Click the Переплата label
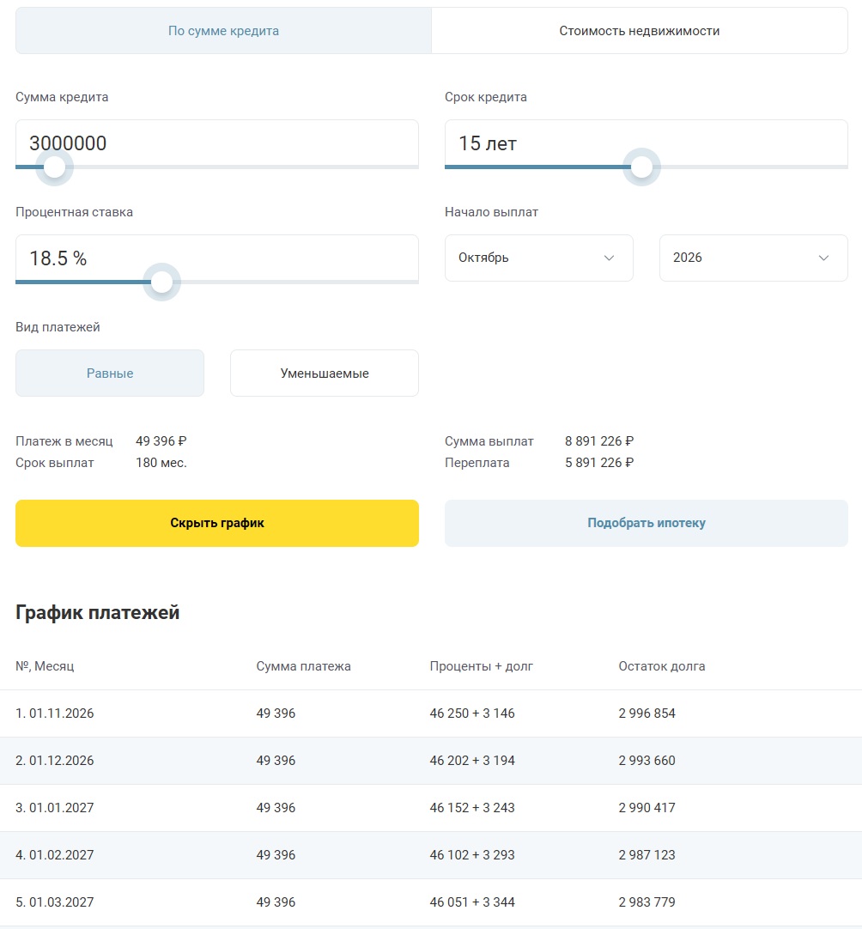 click(477, 463)
